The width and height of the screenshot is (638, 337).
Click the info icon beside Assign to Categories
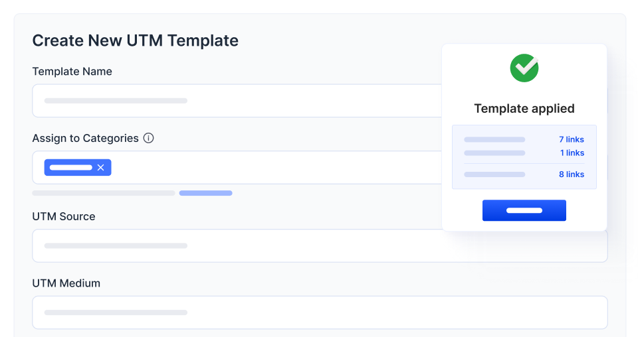[x=149, y=138]
